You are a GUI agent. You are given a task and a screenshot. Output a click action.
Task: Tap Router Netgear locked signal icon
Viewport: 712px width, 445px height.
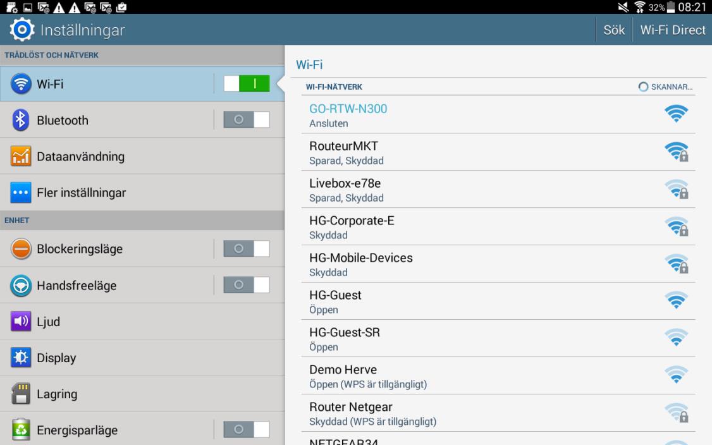pos(677,412)
